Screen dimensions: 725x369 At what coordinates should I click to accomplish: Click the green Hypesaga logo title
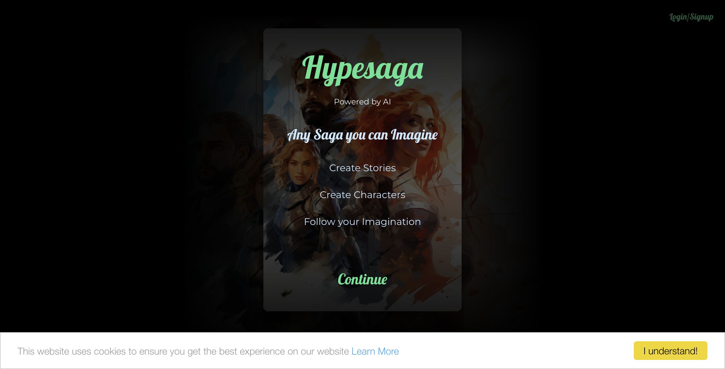click(362, 70)
